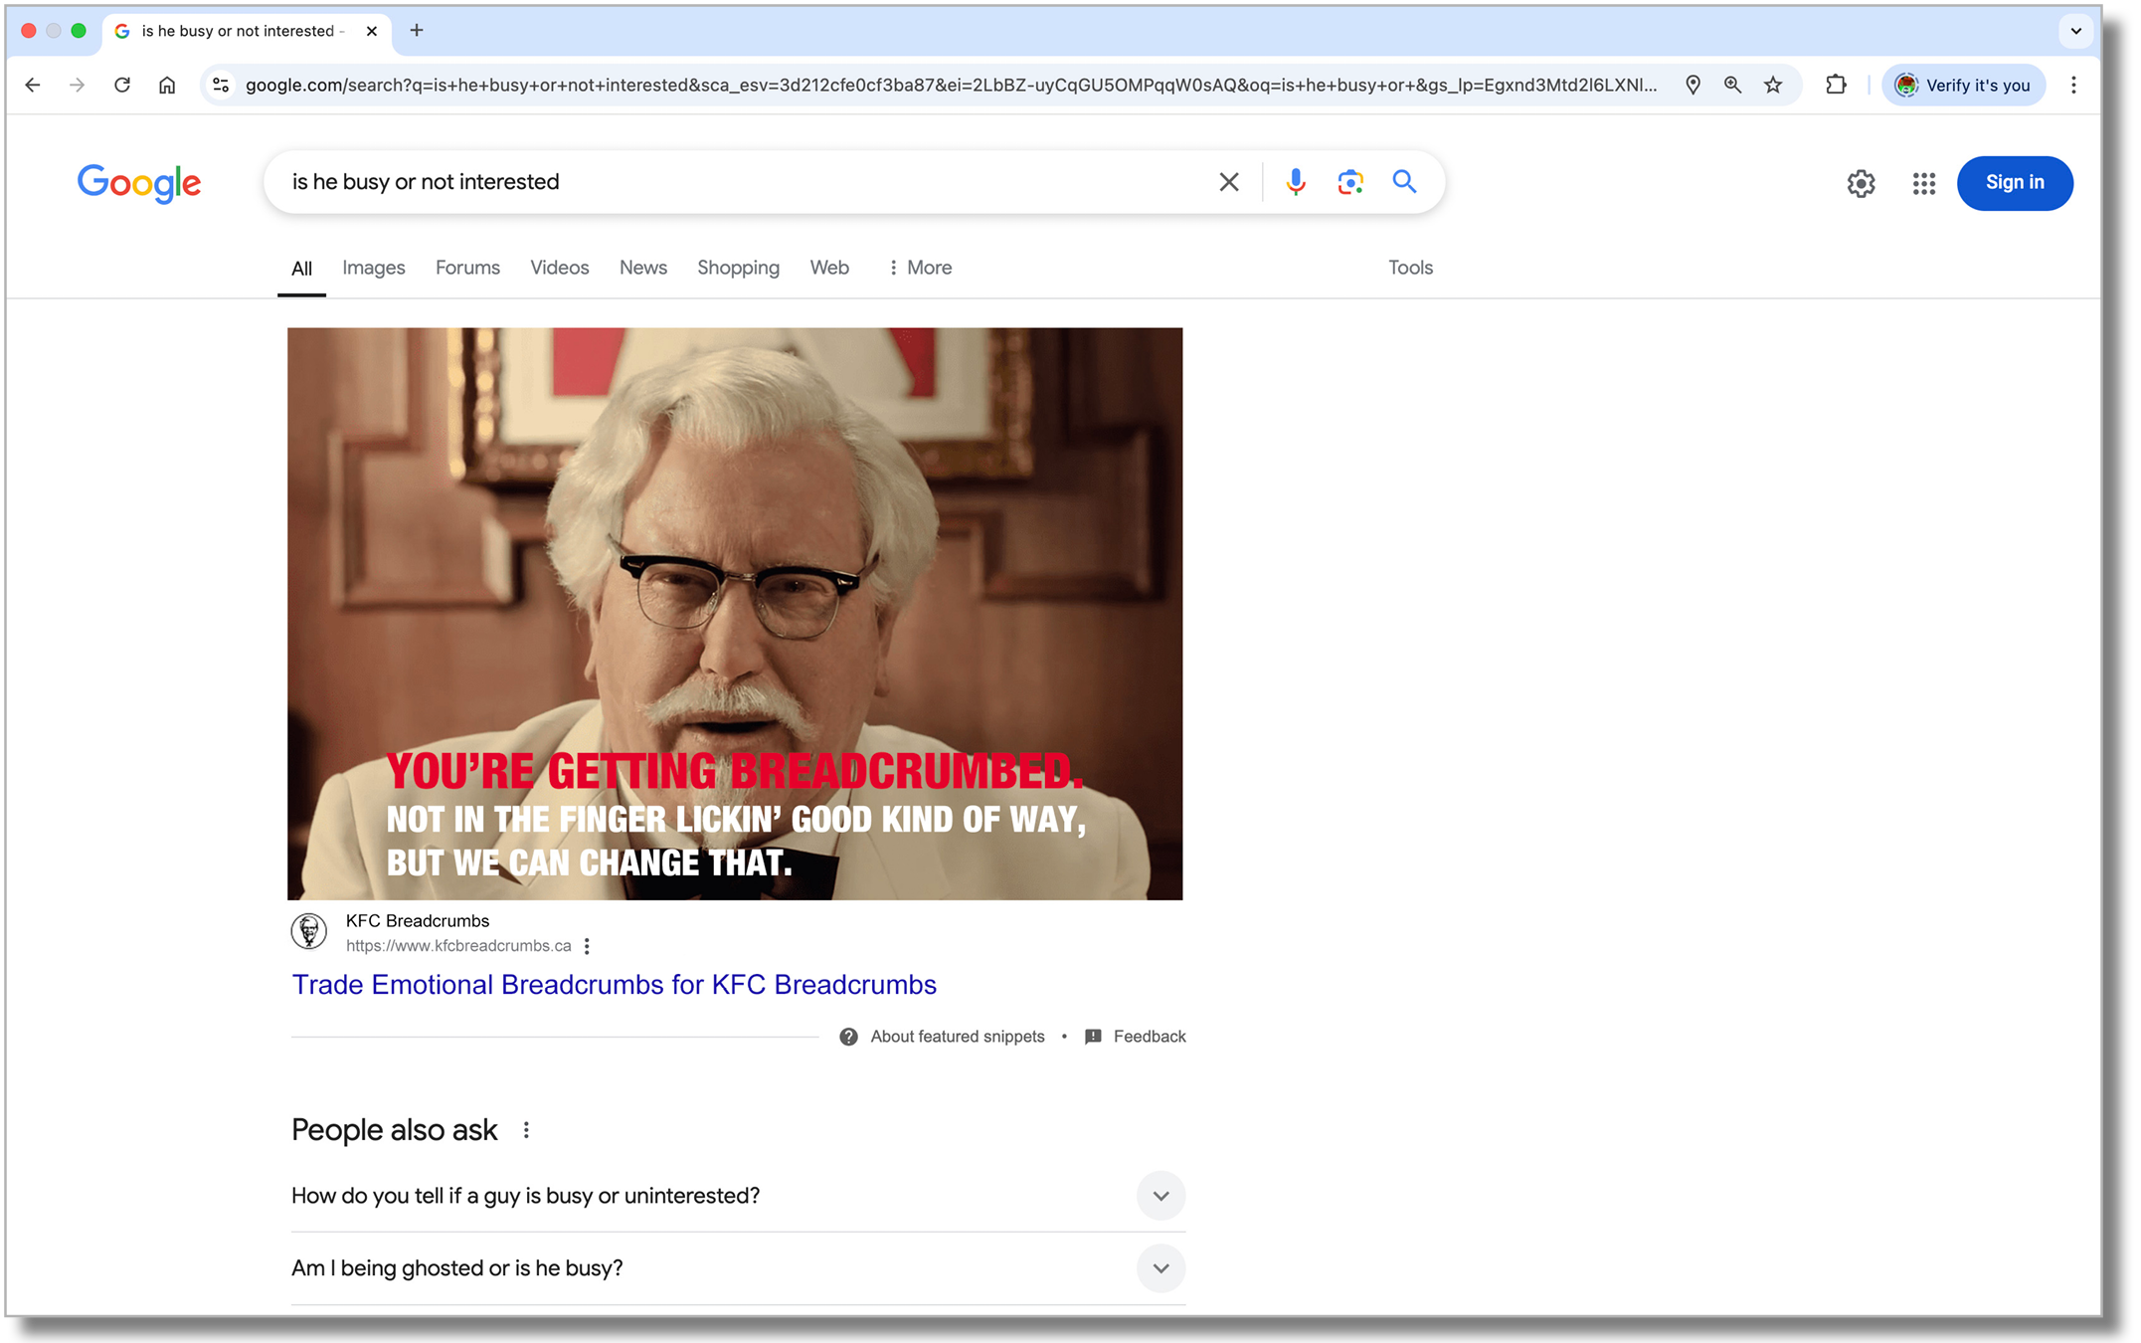Click the blue magnifier search icon
The width and height of the screenshot is (2141, 1343).
click(x=1404, y=182)
